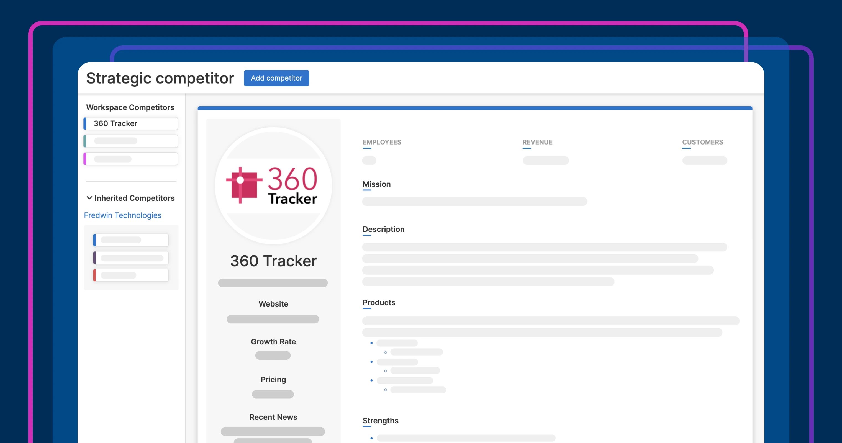Click the Customers heading

702,142
